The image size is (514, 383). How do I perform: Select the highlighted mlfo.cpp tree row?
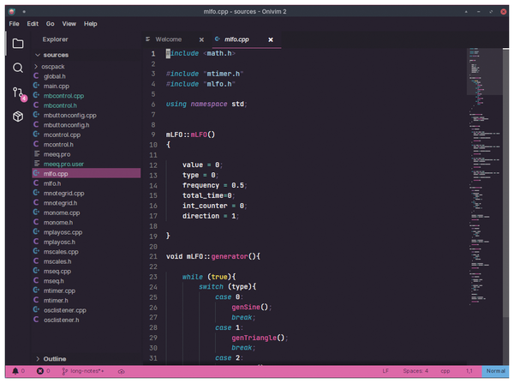click(x=87, y=173)
